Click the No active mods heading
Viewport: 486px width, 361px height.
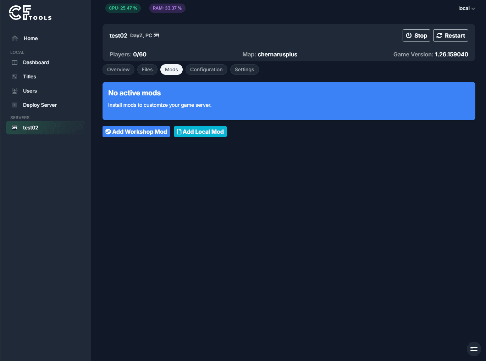pos(134,93)
